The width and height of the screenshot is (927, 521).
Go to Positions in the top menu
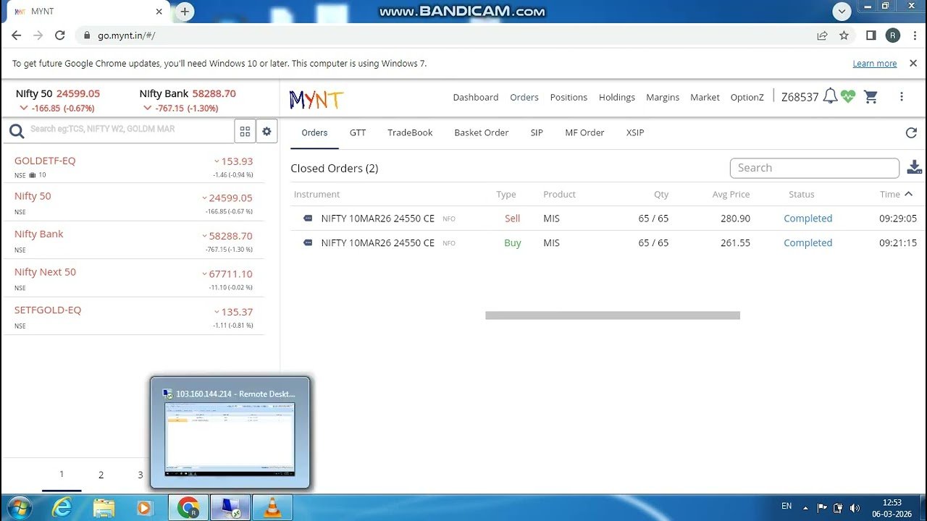[569, 97]
